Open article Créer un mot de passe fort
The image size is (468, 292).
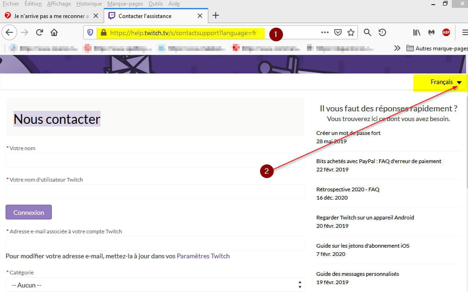pyautogui.click(x=348, y=133)
